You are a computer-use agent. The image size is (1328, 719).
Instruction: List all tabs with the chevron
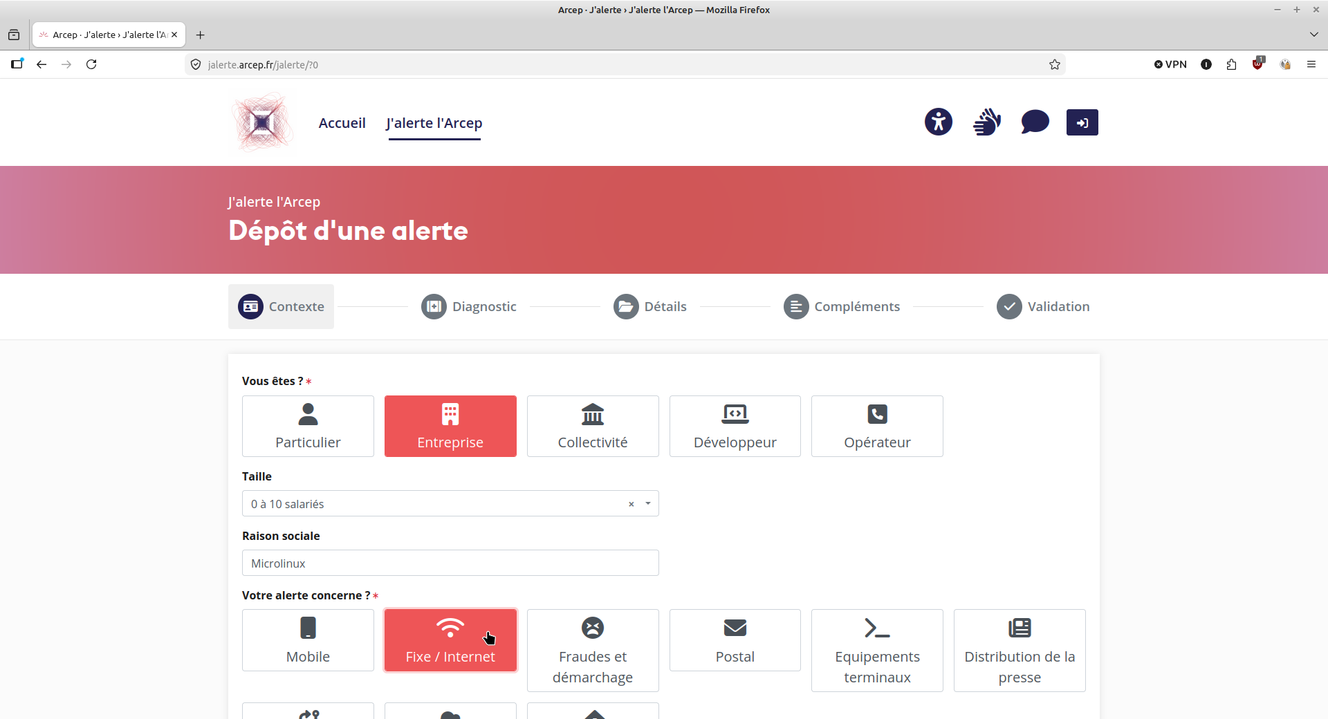(x=1313, y=35)
